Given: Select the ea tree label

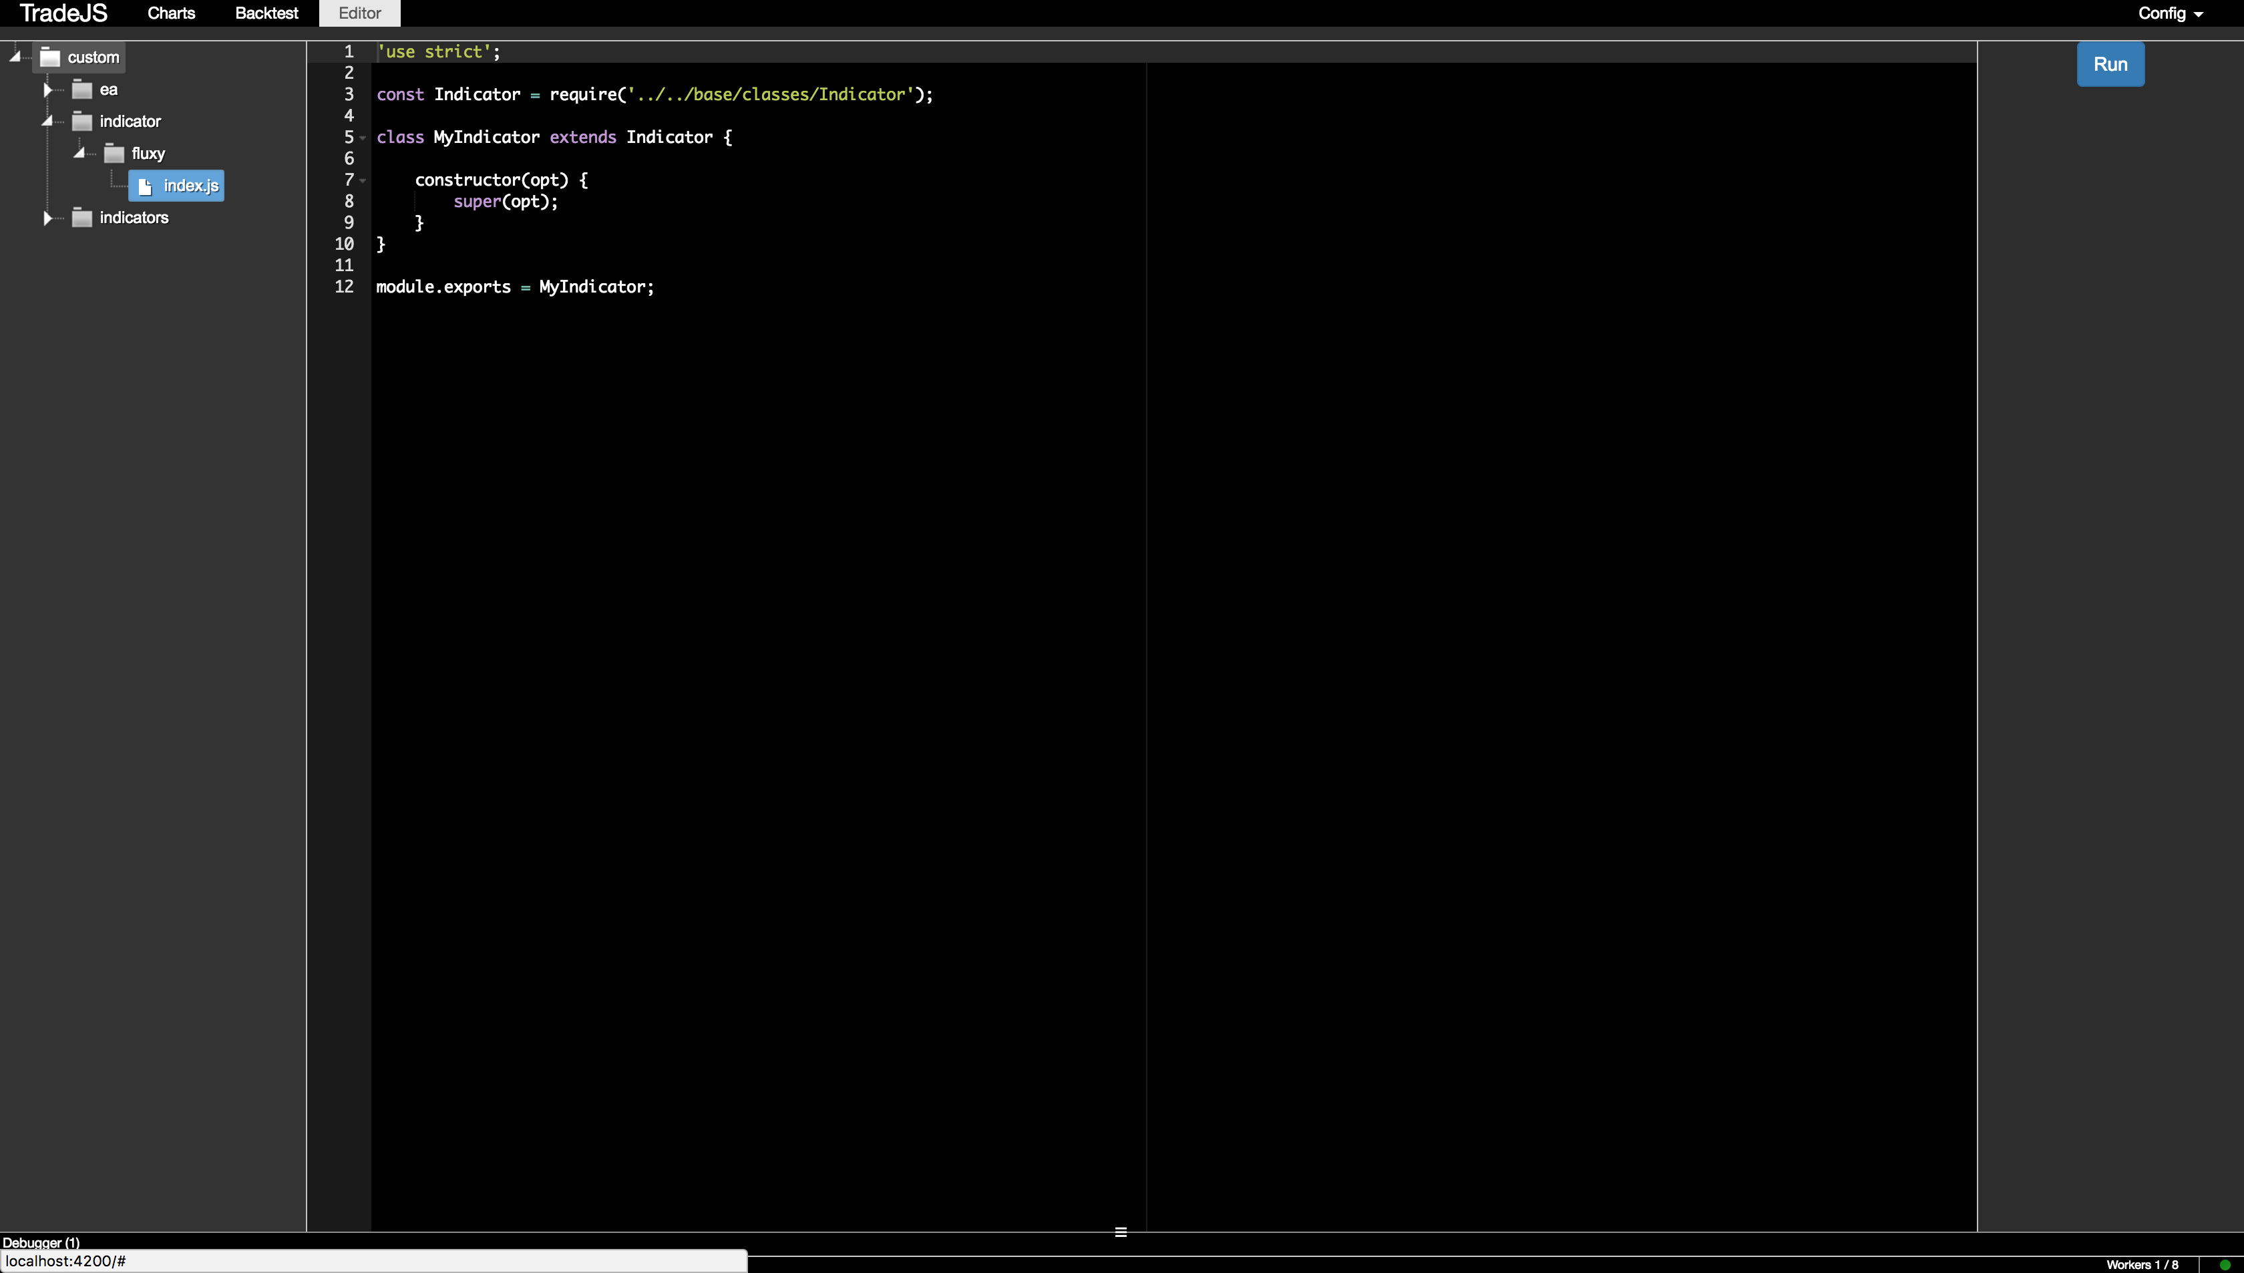Looking at the screenshot, I should click(108, 89).
